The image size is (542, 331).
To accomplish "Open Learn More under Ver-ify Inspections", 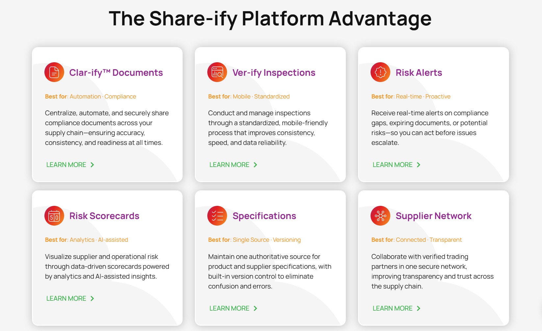I will [x=229, y=165].
